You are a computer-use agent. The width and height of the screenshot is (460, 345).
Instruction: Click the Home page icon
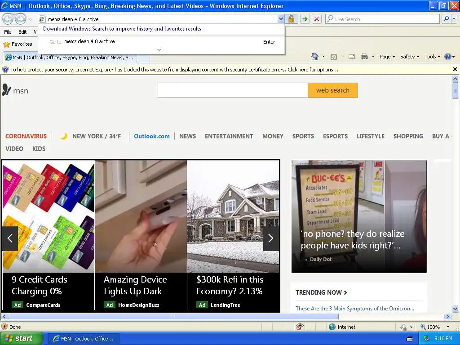[x=315, y=57]
